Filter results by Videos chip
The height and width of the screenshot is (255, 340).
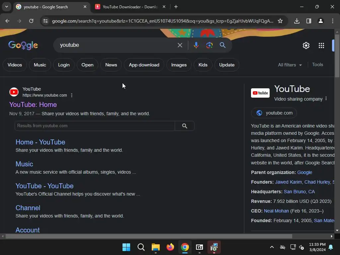(15, 65)
